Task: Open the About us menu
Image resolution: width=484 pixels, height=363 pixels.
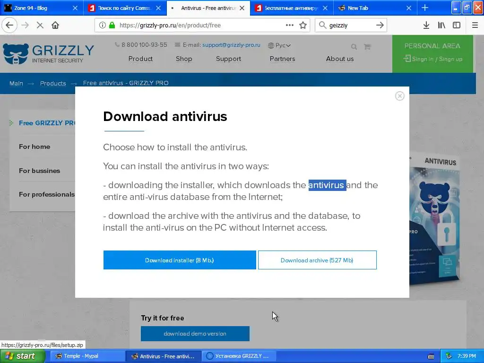Action: tap(340, 59)
